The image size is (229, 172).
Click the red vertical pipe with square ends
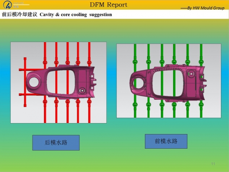click(25, 82)
